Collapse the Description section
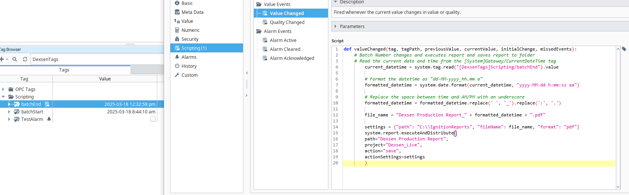This screenshot has height=195, width=629. point(335,2)
